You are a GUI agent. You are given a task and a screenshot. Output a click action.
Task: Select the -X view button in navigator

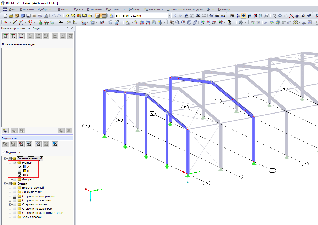click(5, 36)
